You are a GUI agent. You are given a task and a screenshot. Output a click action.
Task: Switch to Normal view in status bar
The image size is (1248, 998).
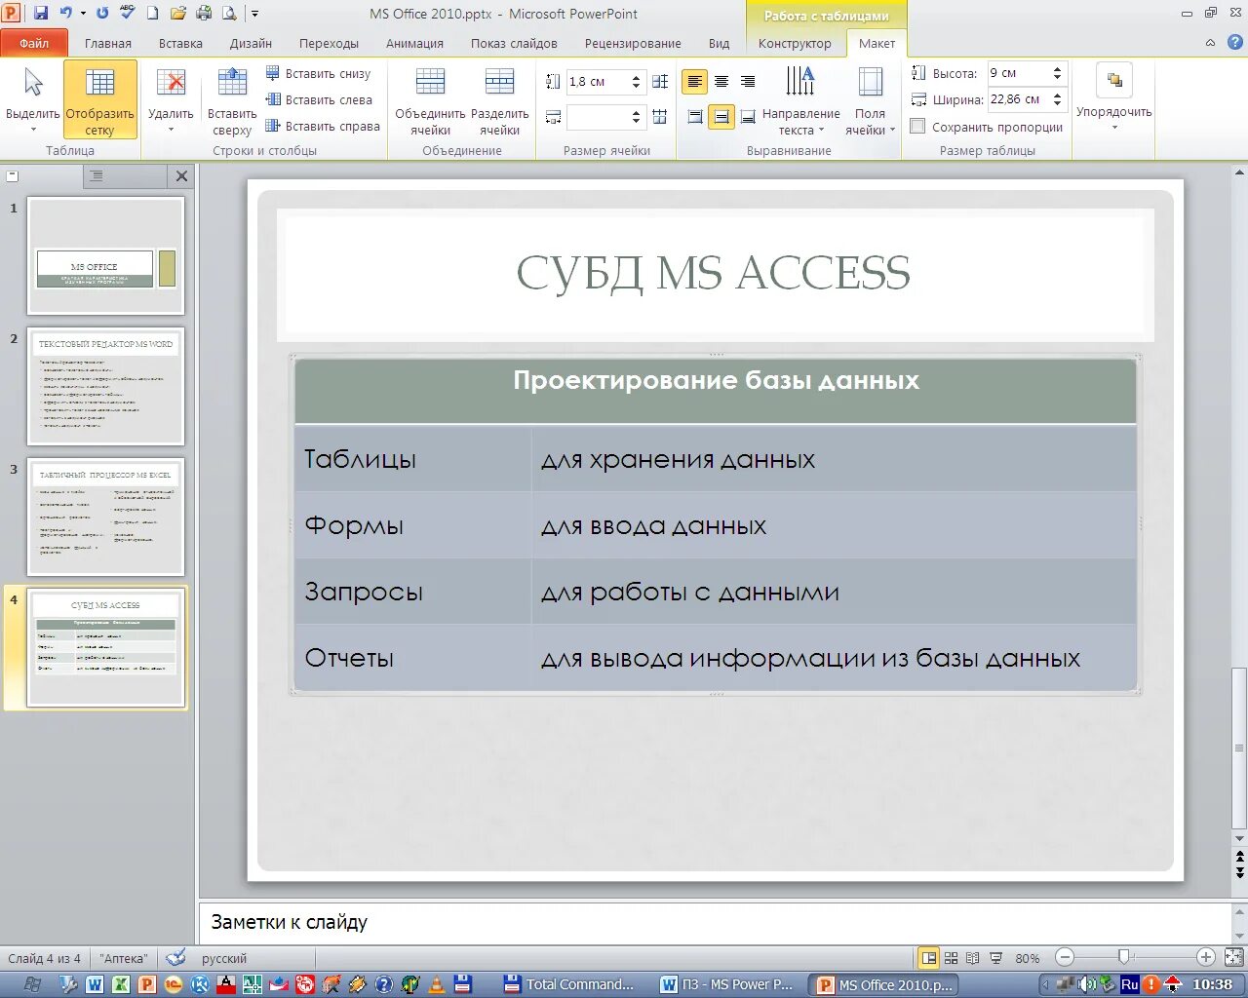(x=929, y=958)
